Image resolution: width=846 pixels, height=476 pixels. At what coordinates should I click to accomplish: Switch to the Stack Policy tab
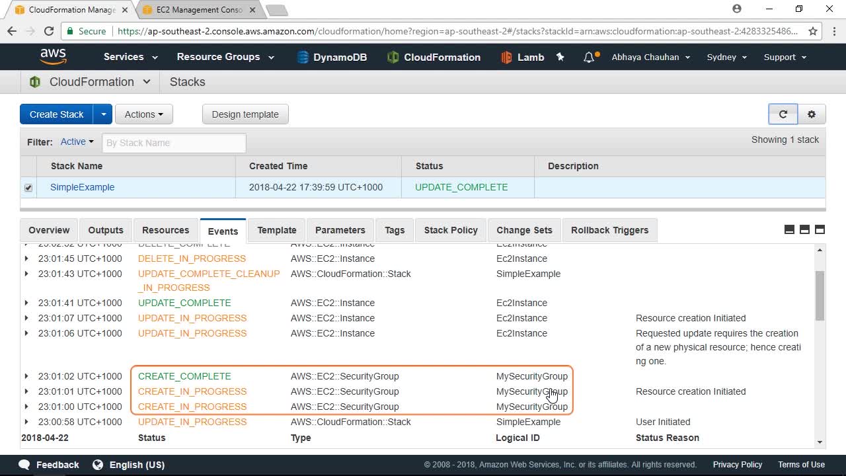point(451,230)
